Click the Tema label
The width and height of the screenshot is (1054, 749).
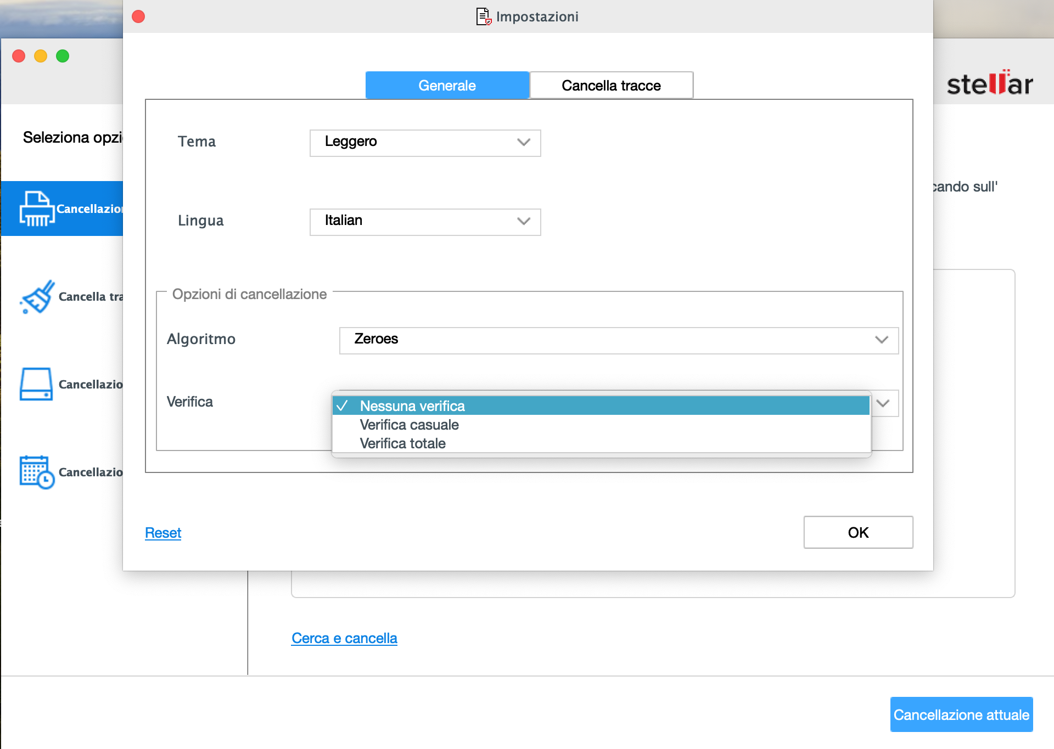point(197,142)
